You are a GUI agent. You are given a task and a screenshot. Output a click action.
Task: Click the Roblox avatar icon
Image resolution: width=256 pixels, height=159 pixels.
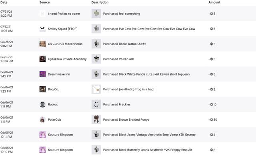(x=43, y=104)
